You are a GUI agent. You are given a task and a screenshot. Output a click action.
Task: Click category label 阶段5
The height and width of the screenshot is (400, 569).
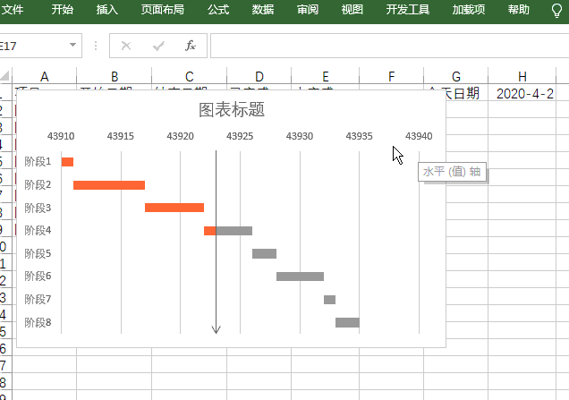click(38, 254)
